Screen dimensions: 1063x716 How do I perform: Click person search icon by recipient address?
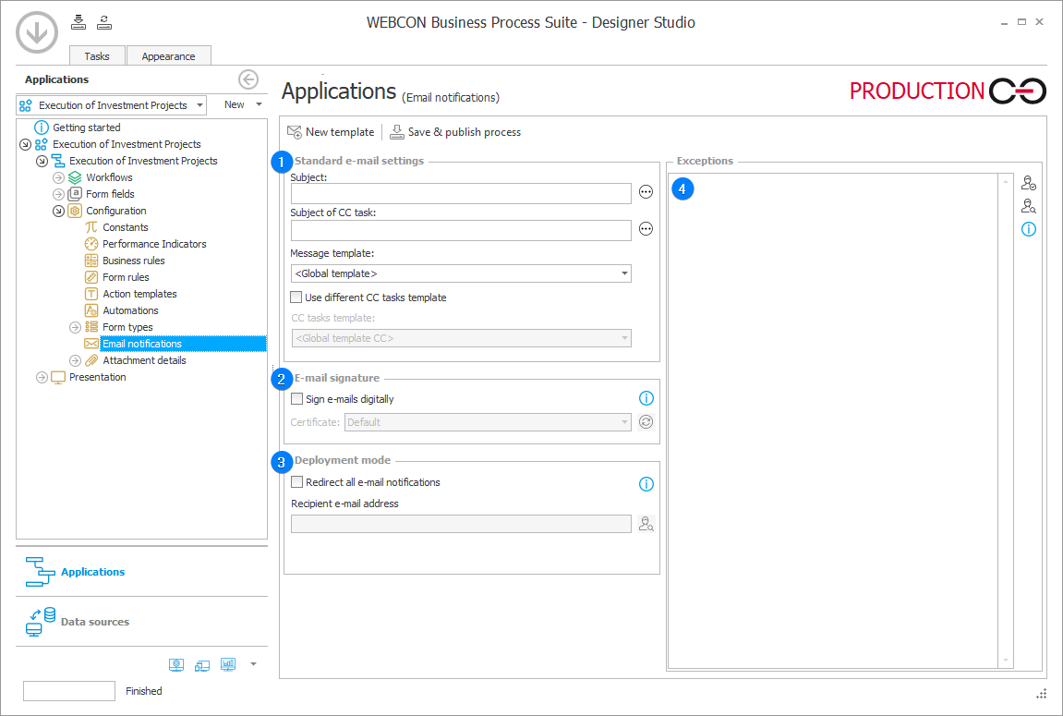coord(646,524)
